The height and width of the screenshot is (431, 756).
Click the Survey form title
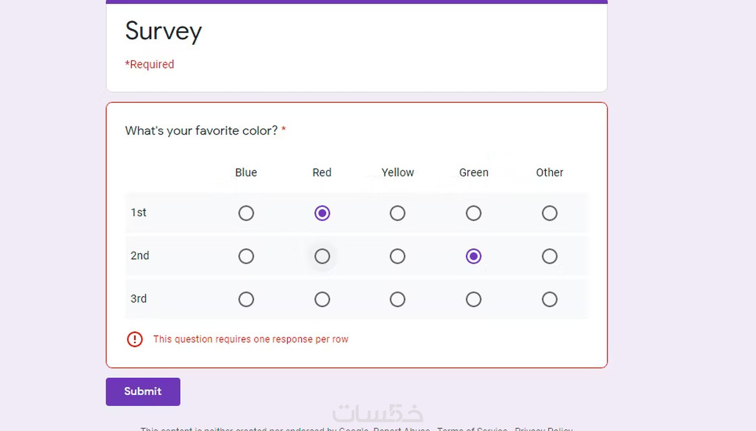click(x=164, y=31)
